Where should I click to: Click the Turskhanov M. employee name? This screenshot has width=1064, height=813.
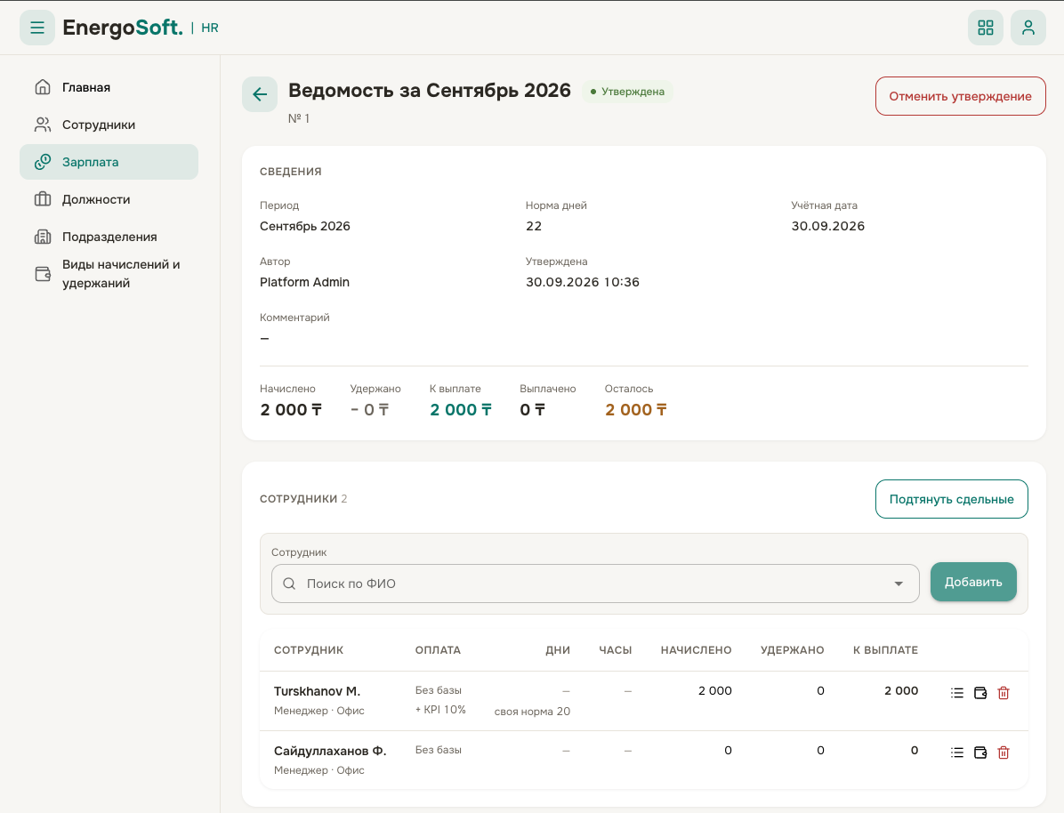click(317, 691)
